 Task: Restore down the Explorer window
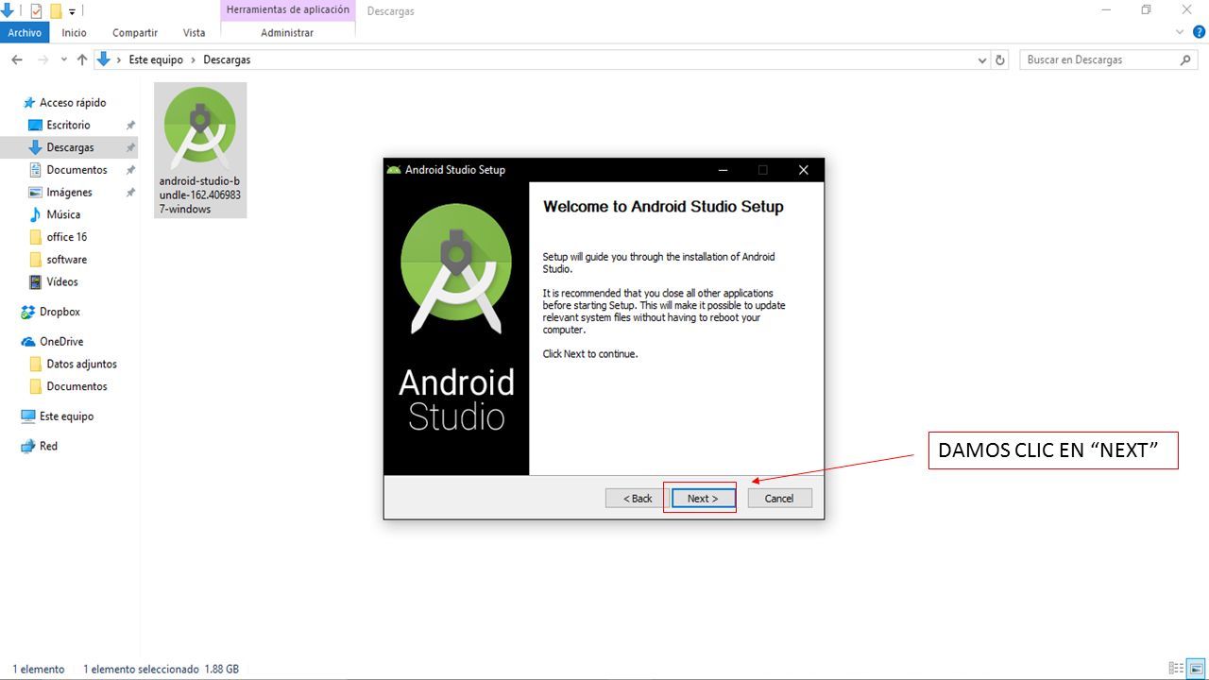tap(1146, 10)
